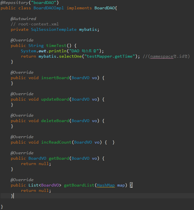Click BoardVO generic inside List<>
Screen dimensions: 194x210
tap(50, 185)
